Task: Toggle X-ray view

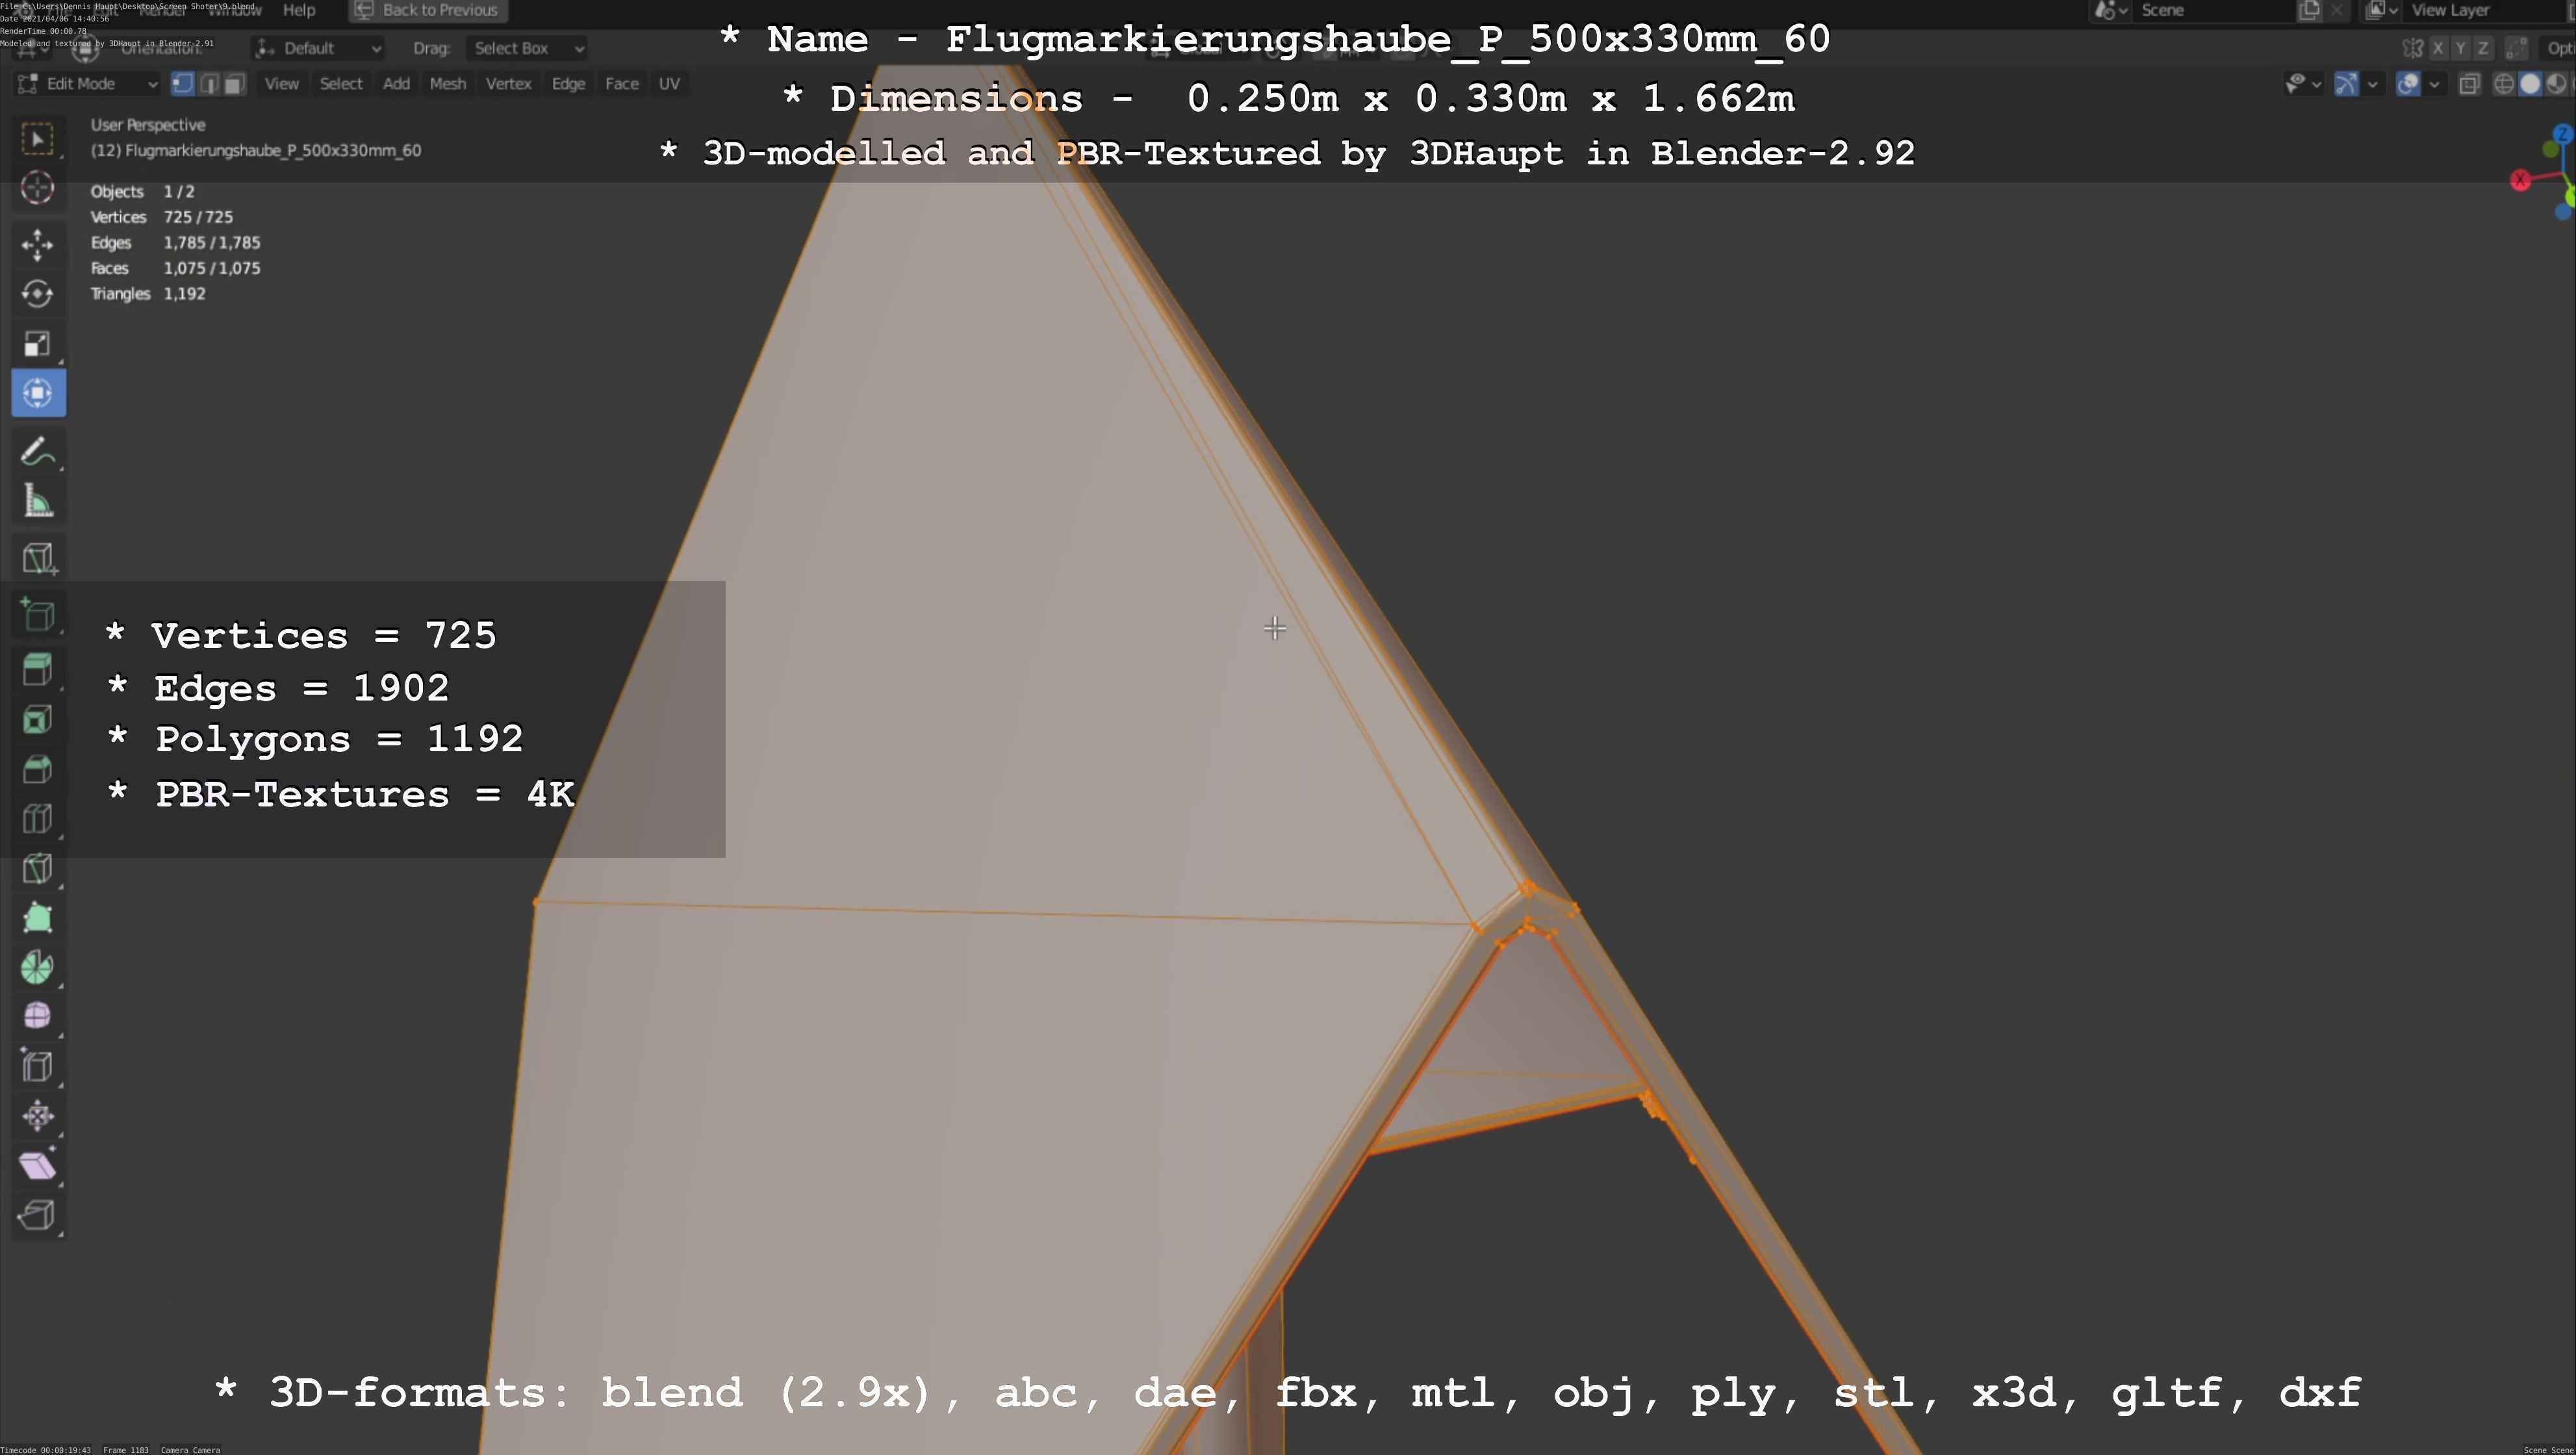Action: [x=2469, y=84]
